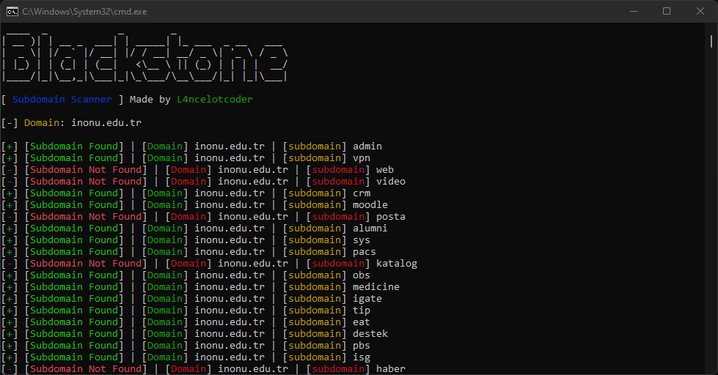Click 'inonu.edu.tr' domain in the moodle row
The image size is (718, 375).
click(x=230, y=205)
